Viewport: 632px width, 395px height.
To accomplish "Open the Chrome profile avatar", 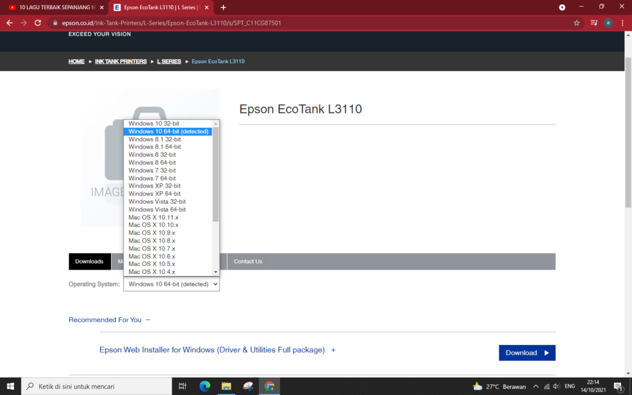I will pos(608,22).
